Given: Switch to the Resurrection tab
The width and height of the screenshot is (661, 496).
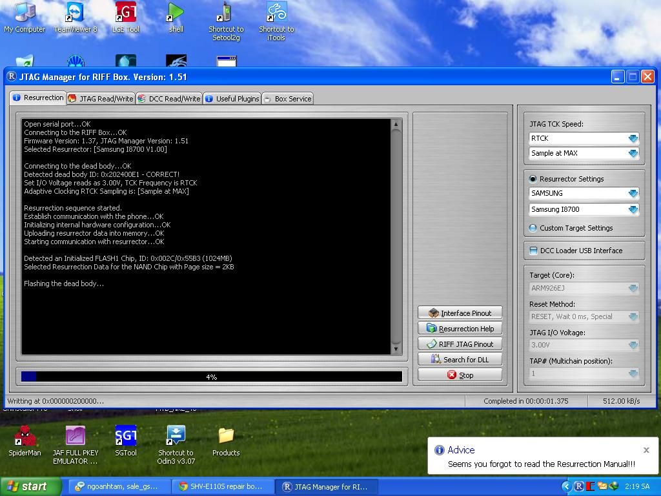Looking at the screenshot, I should (38, 98).
